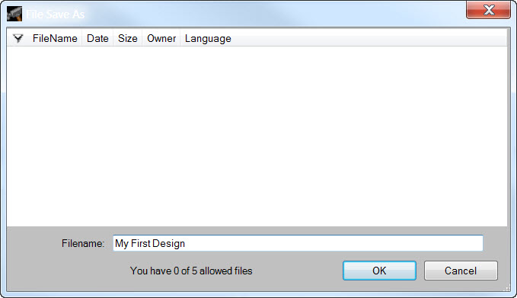Click the funnel filter icon column header
This screenshot has height=298, width=517.
pyautogui.click(x=18, y=38)
